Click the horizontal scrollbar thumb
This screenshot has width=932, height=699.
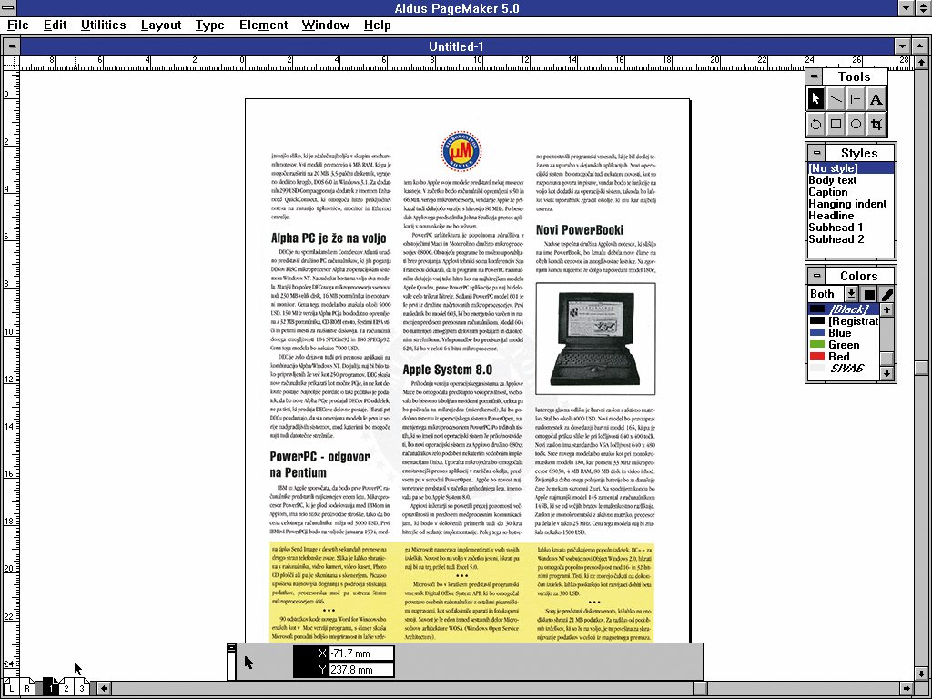700,689
